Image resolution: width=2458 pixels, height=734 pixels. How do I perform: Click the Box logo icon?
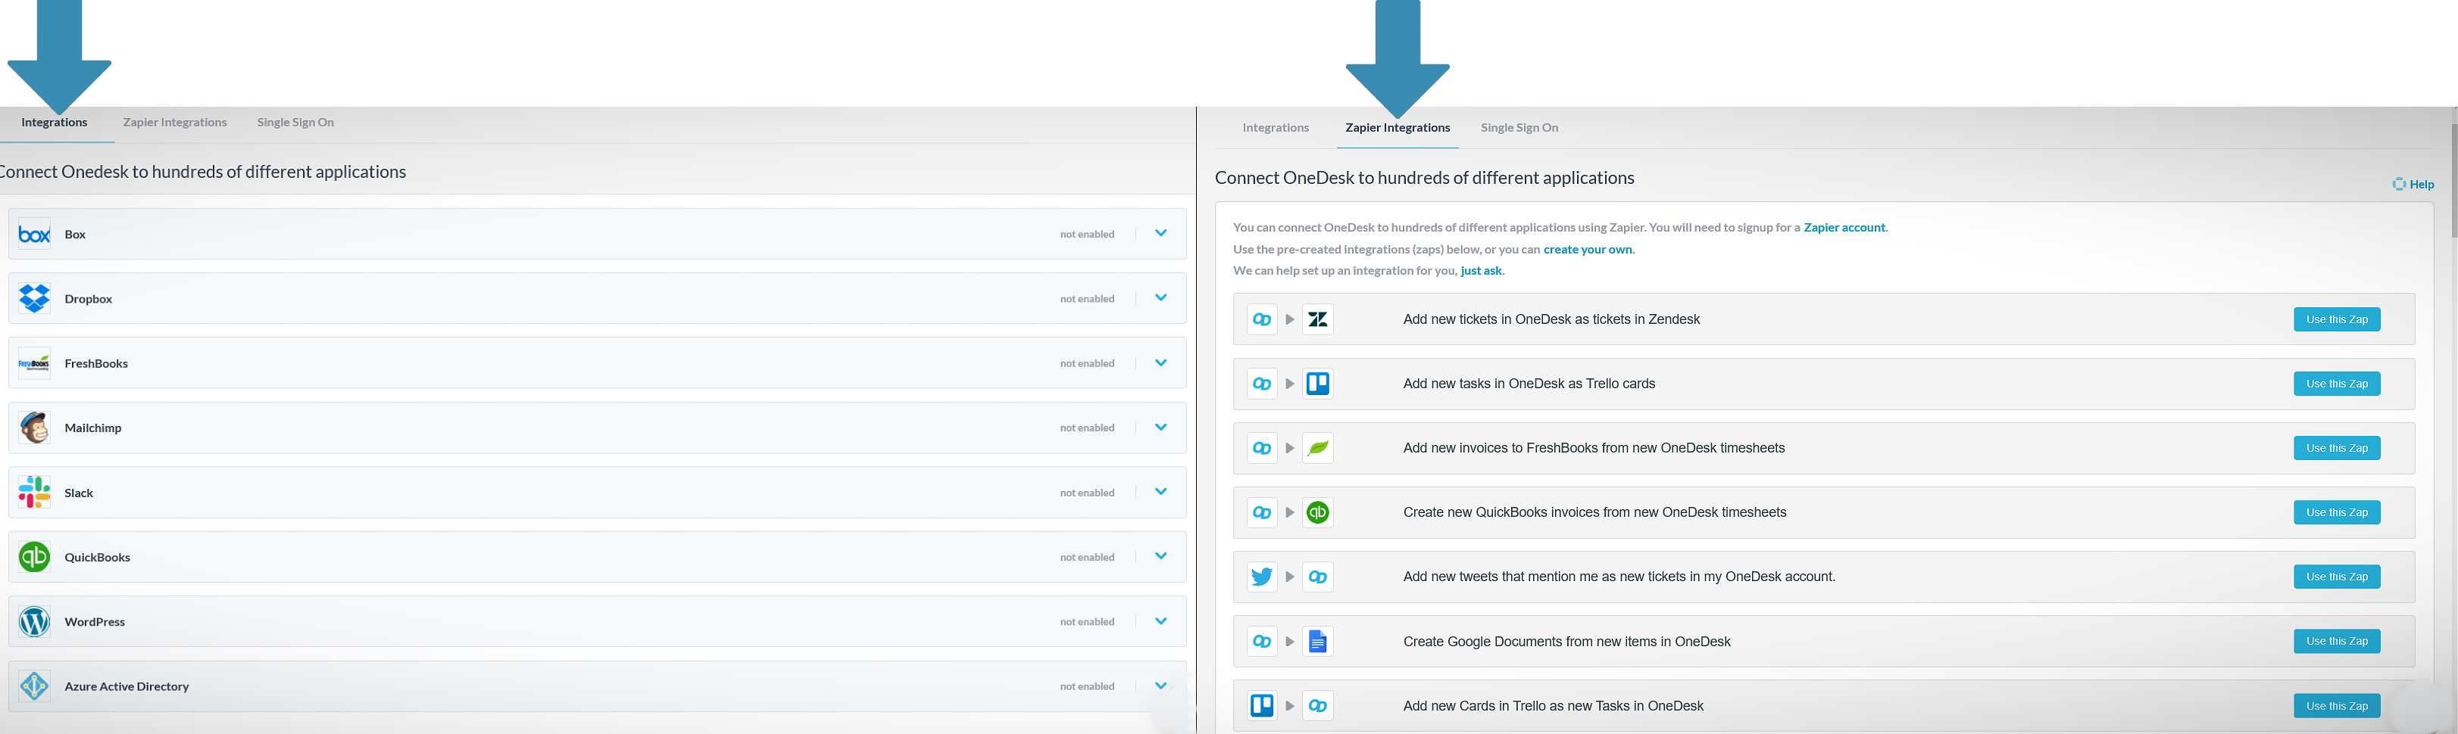click(34, 234)
